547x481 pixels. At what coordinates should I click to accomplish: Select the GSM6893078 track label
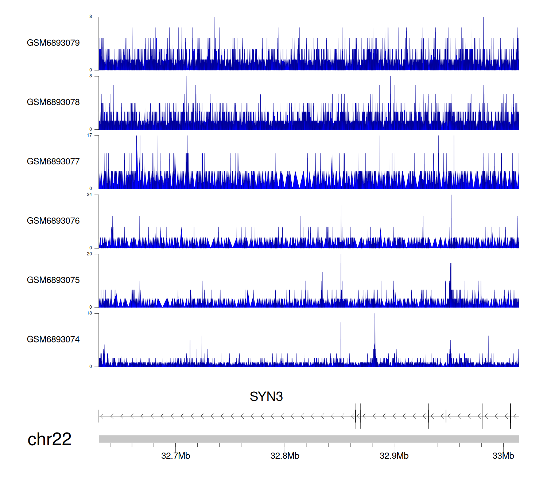pyautogui.click(x=53, y=102)
